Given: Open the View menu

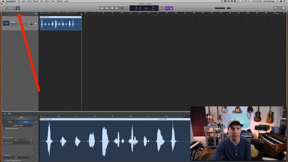Looking at the screenshot, I should 53,1.
